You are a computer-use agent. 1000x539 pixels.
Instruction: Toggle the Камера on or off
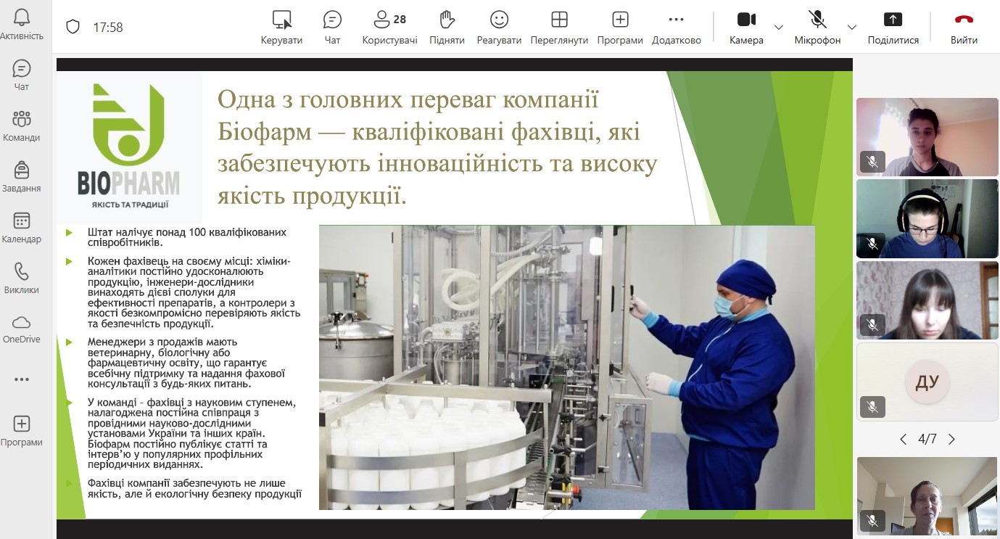click(x=746, y=28)
